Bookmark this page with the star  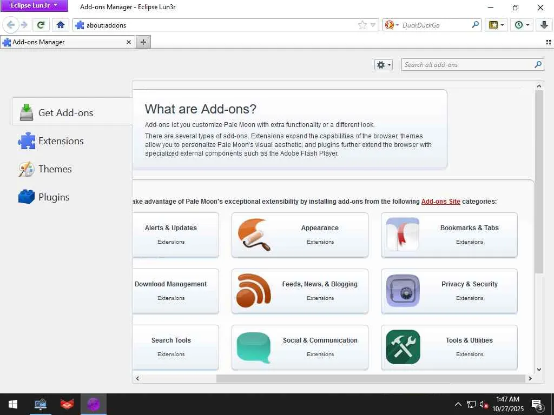(362, 25)
